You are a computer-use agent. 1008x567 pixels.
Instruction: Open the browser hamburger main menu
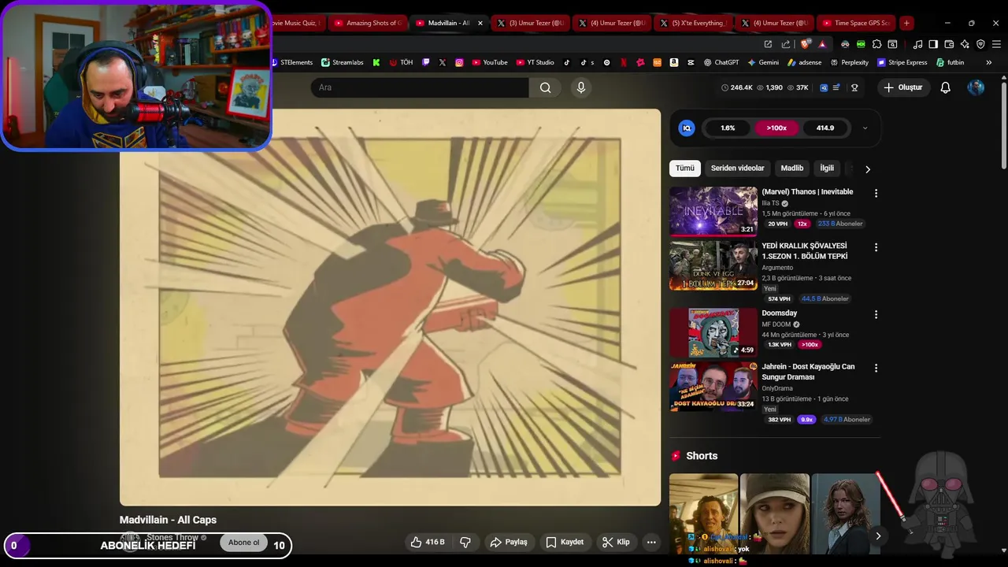[997, 44]
